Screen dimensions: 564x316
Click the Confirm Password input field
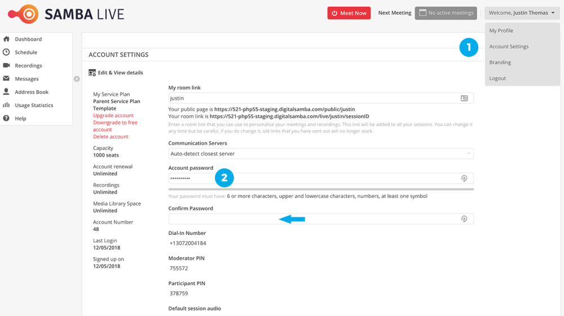321,219
